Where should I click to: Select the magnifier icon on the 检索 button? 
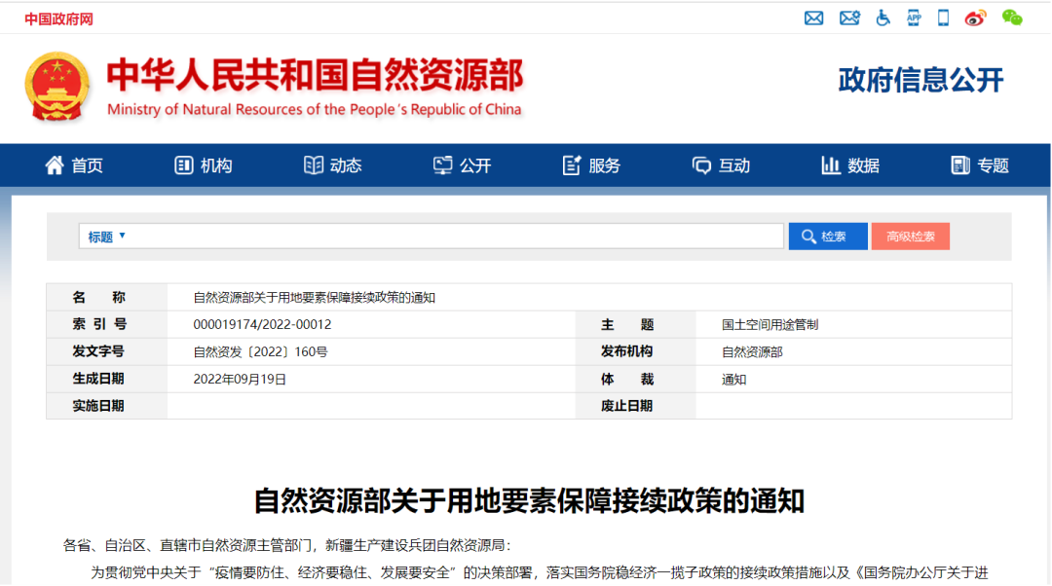(x=808, y=236)
